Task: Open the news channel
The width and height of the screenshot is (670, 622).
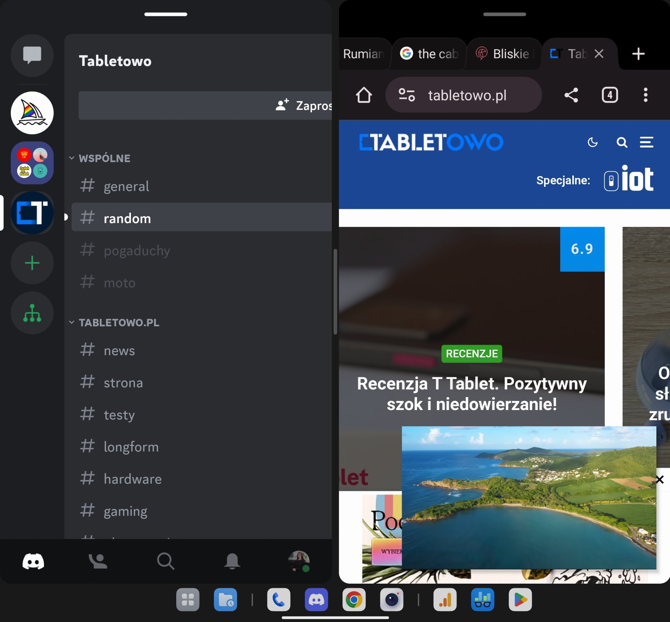Action: [202, 350]
